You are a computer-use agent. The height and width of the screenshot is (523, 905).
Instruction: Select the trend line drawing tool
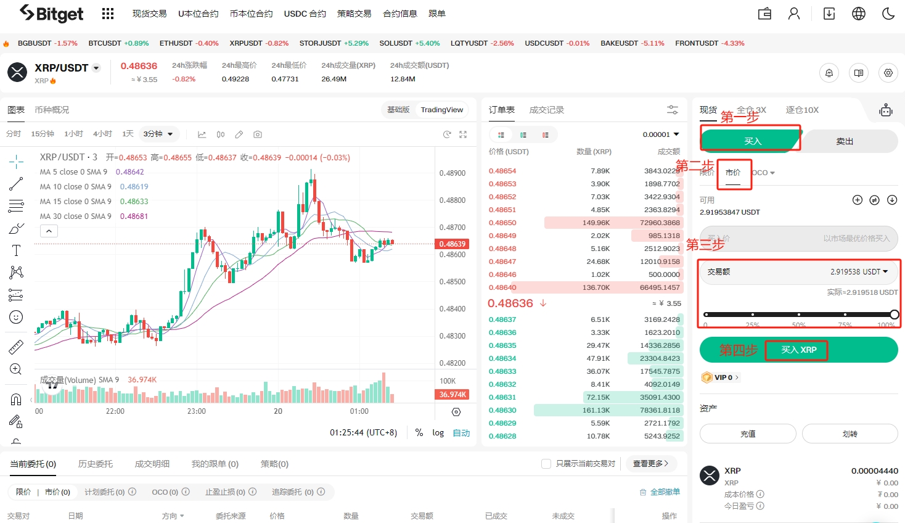(x=17, y=184)
